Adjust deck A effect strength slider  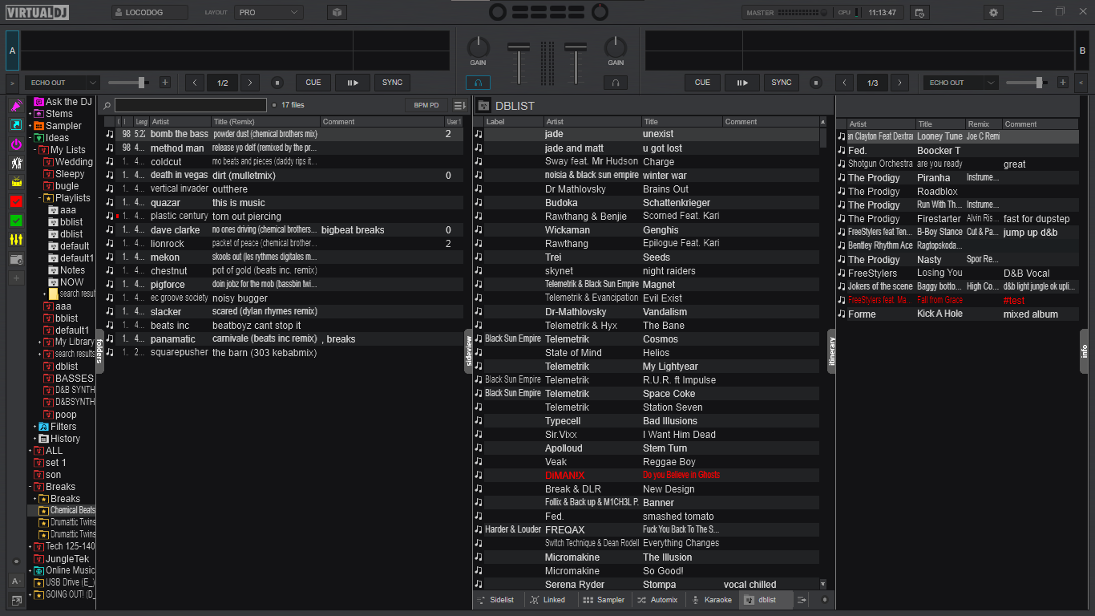129,83
